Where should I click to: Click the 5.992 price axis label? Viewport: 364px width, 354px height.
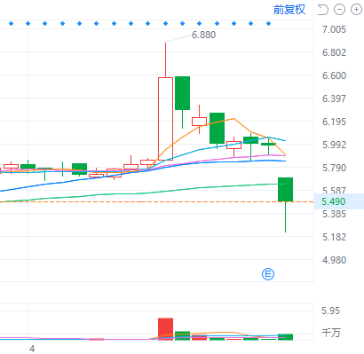(334, 145)
